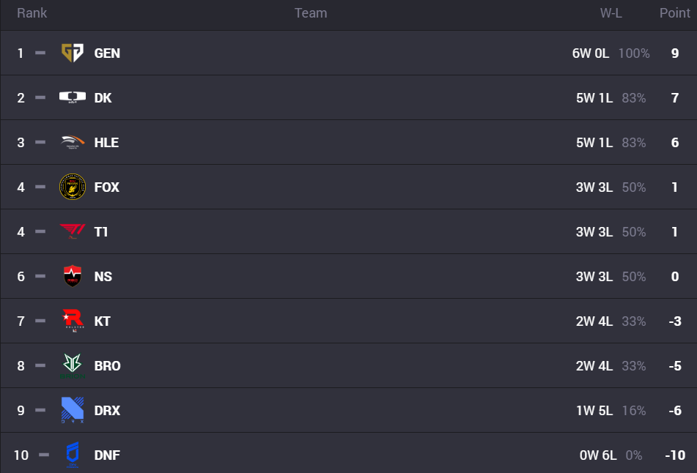Sort by the Team column header
697x473 pixels.
(311, 13)
